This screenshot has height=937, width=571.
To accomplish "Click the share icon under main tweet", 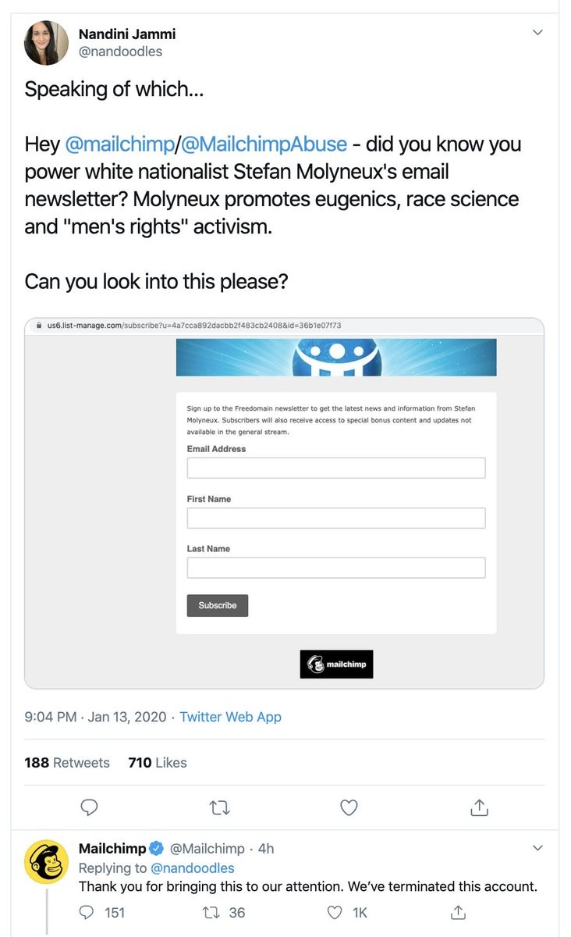I will pyautogui.click(x=480, y=807).
